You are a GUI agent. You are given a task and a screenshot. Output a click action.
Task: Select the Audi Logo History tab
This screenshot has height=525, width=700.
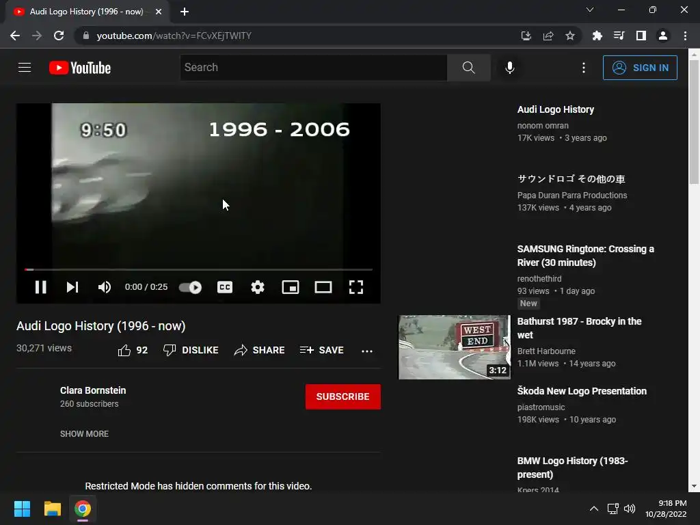point(87,12)
